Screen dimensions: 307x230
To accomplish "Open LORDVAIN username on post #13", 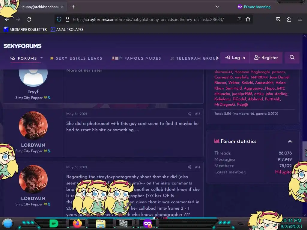I will [33, 145].
